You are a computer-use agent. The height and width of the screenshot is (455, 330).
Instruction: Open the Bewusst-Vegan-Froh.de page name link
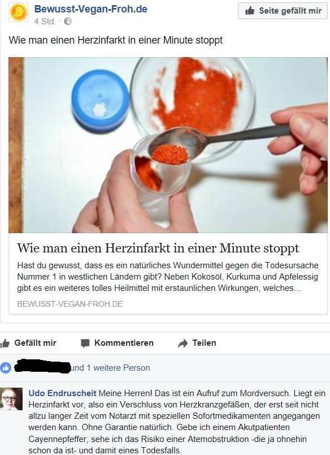[90, 9]
